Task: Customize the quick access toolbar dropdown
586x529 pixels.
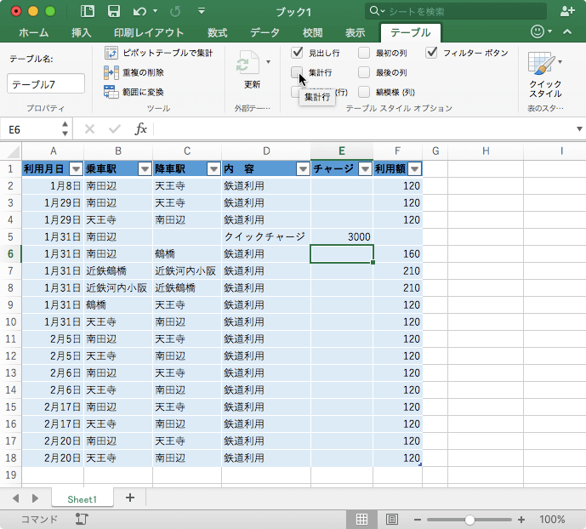Action: pyautogui.click(x=202, y=11)
